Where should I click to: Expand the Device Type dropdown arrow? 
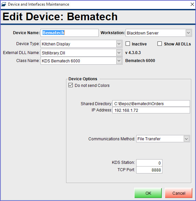click(x=119, y=44)
